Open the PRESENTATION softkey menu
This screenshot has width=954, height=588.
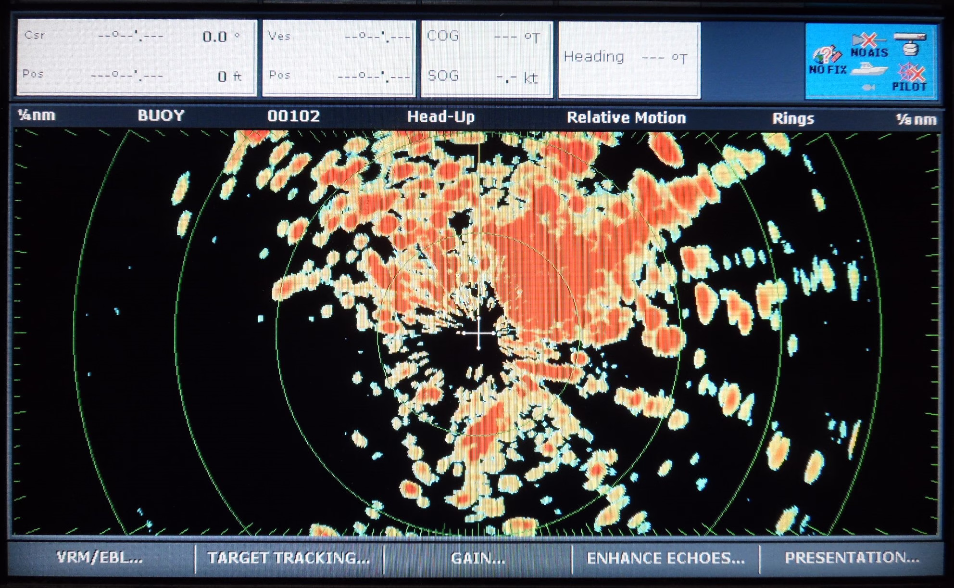coord(852,558)
